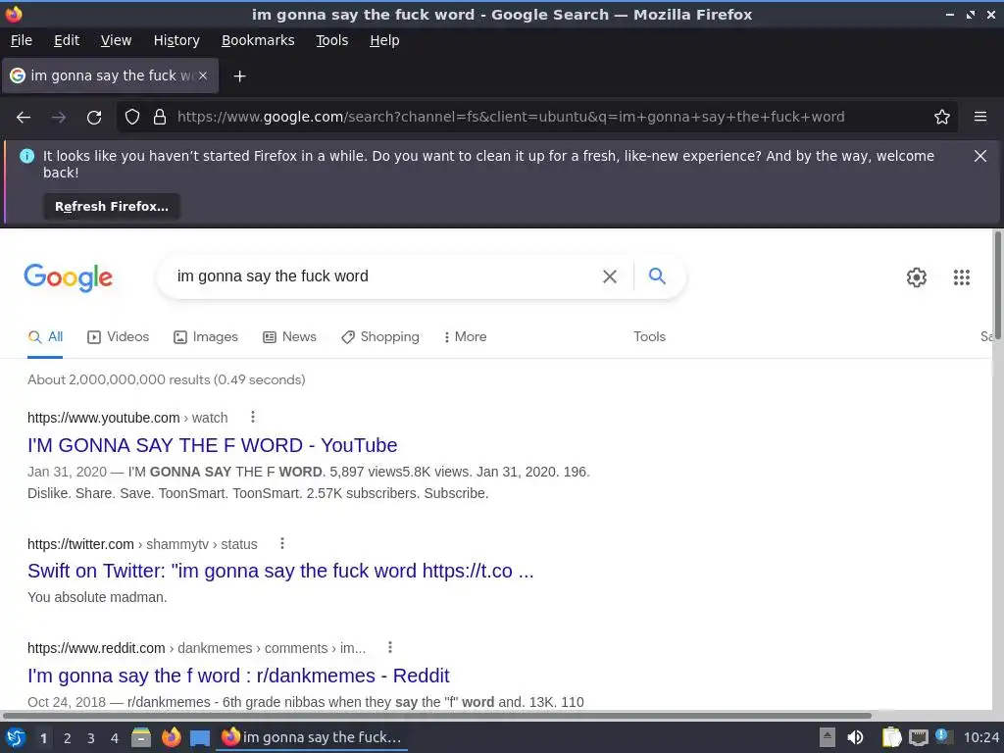Switch to Shopping results tab
The image size is (1004, 753).
380,337
